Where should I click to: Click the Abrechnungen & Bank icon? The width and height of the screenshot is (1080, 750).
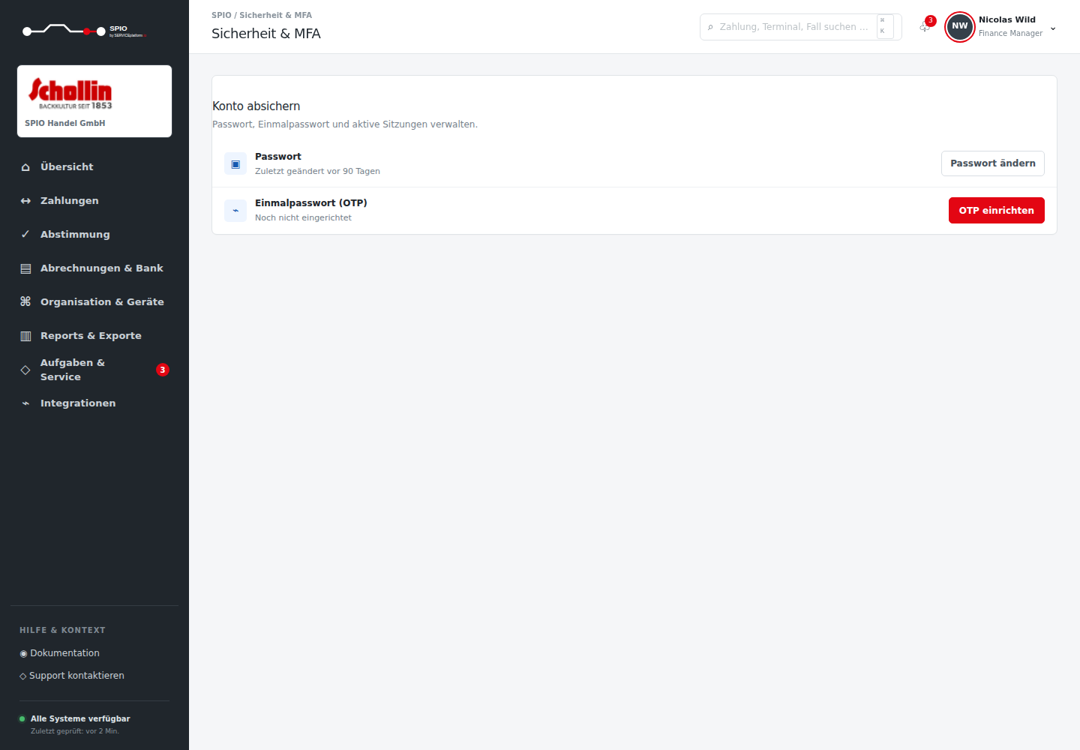25,268
